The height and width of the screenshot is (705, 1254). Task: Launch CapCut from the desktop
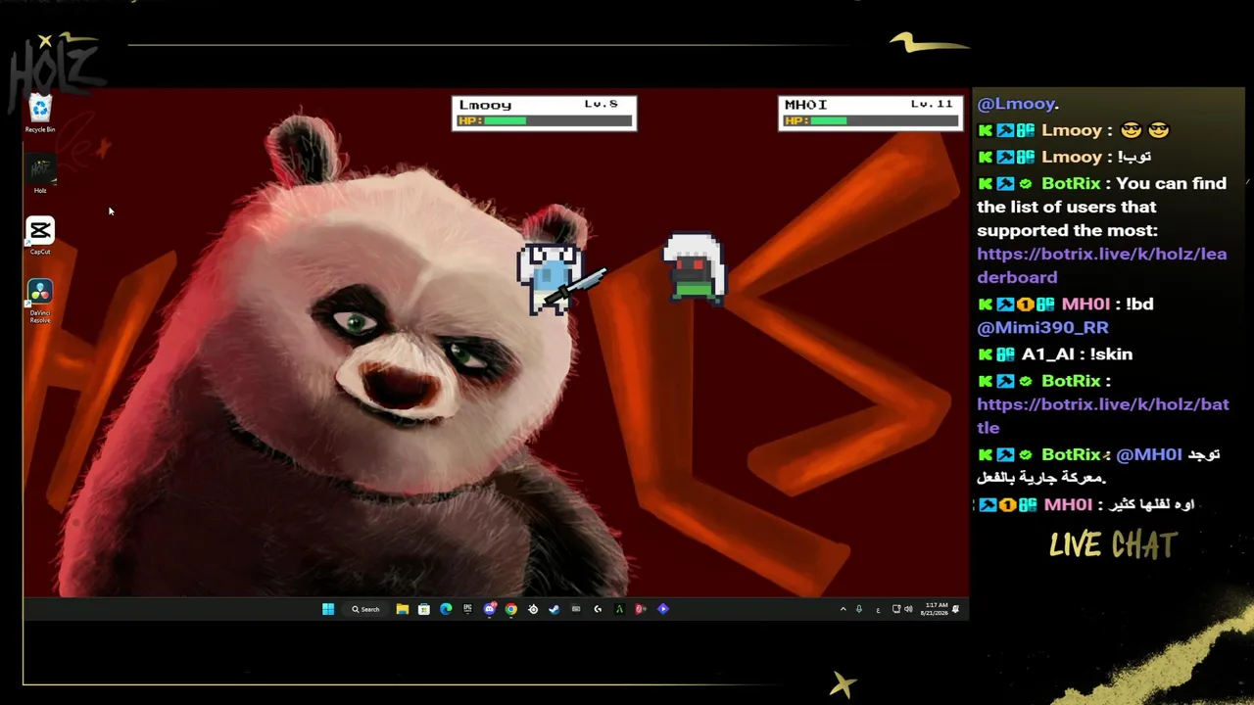tap(40, 236)
